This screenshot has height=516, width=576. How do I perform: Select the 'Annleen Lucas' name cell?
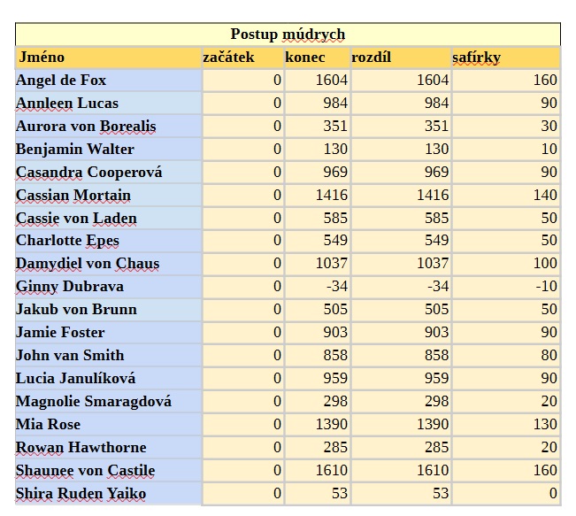point(67,104)
